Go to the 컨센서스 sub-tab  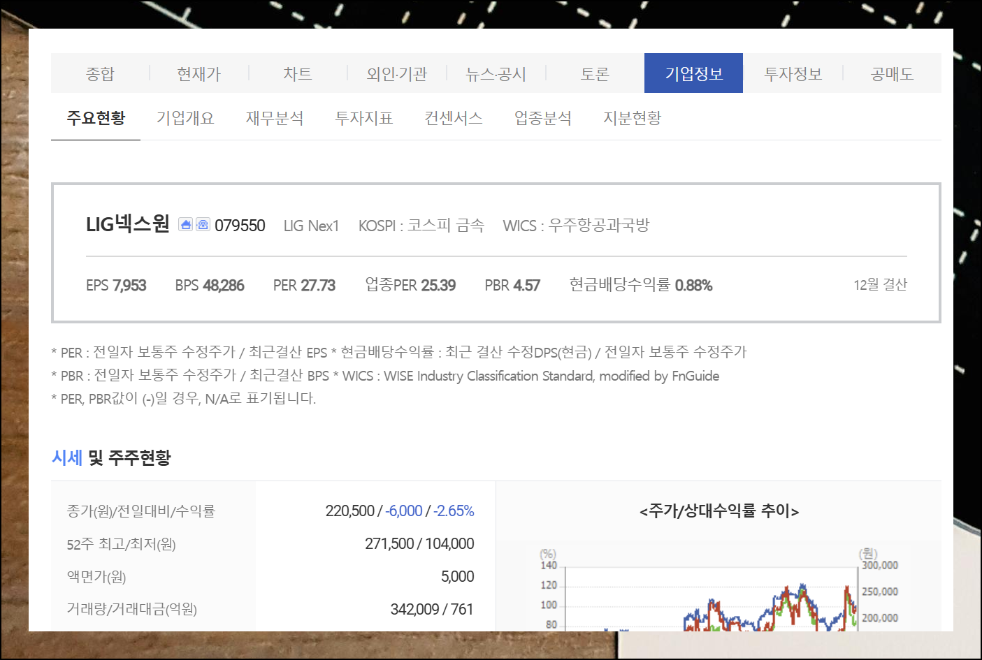(454, 118)
